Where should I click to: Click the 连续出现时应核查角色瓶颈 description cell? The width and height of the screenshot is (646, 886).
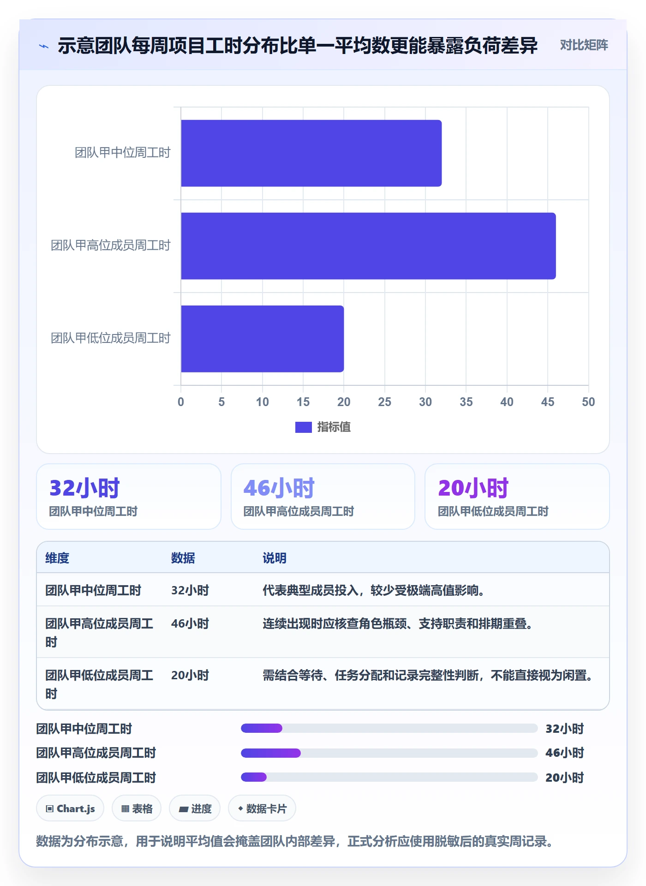[398, 623]
